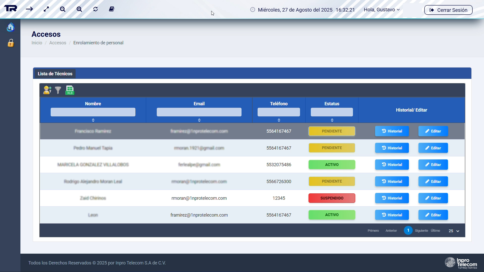Edit the Leon row

tap(433, 215)
